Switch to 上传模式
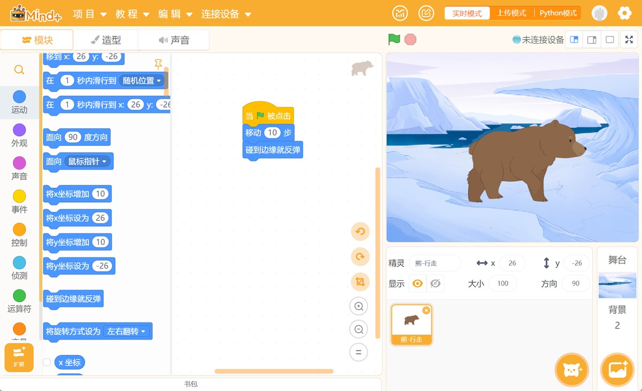 tap(511, 13)
